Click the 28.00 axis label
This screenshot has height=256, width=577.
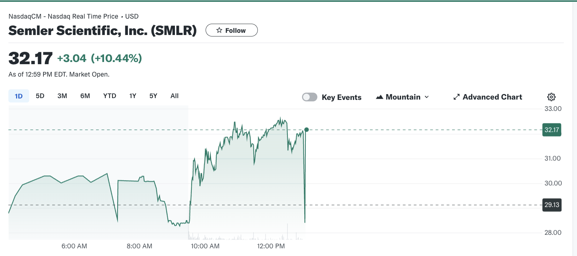pyautogui.click(x=553, y=233)
